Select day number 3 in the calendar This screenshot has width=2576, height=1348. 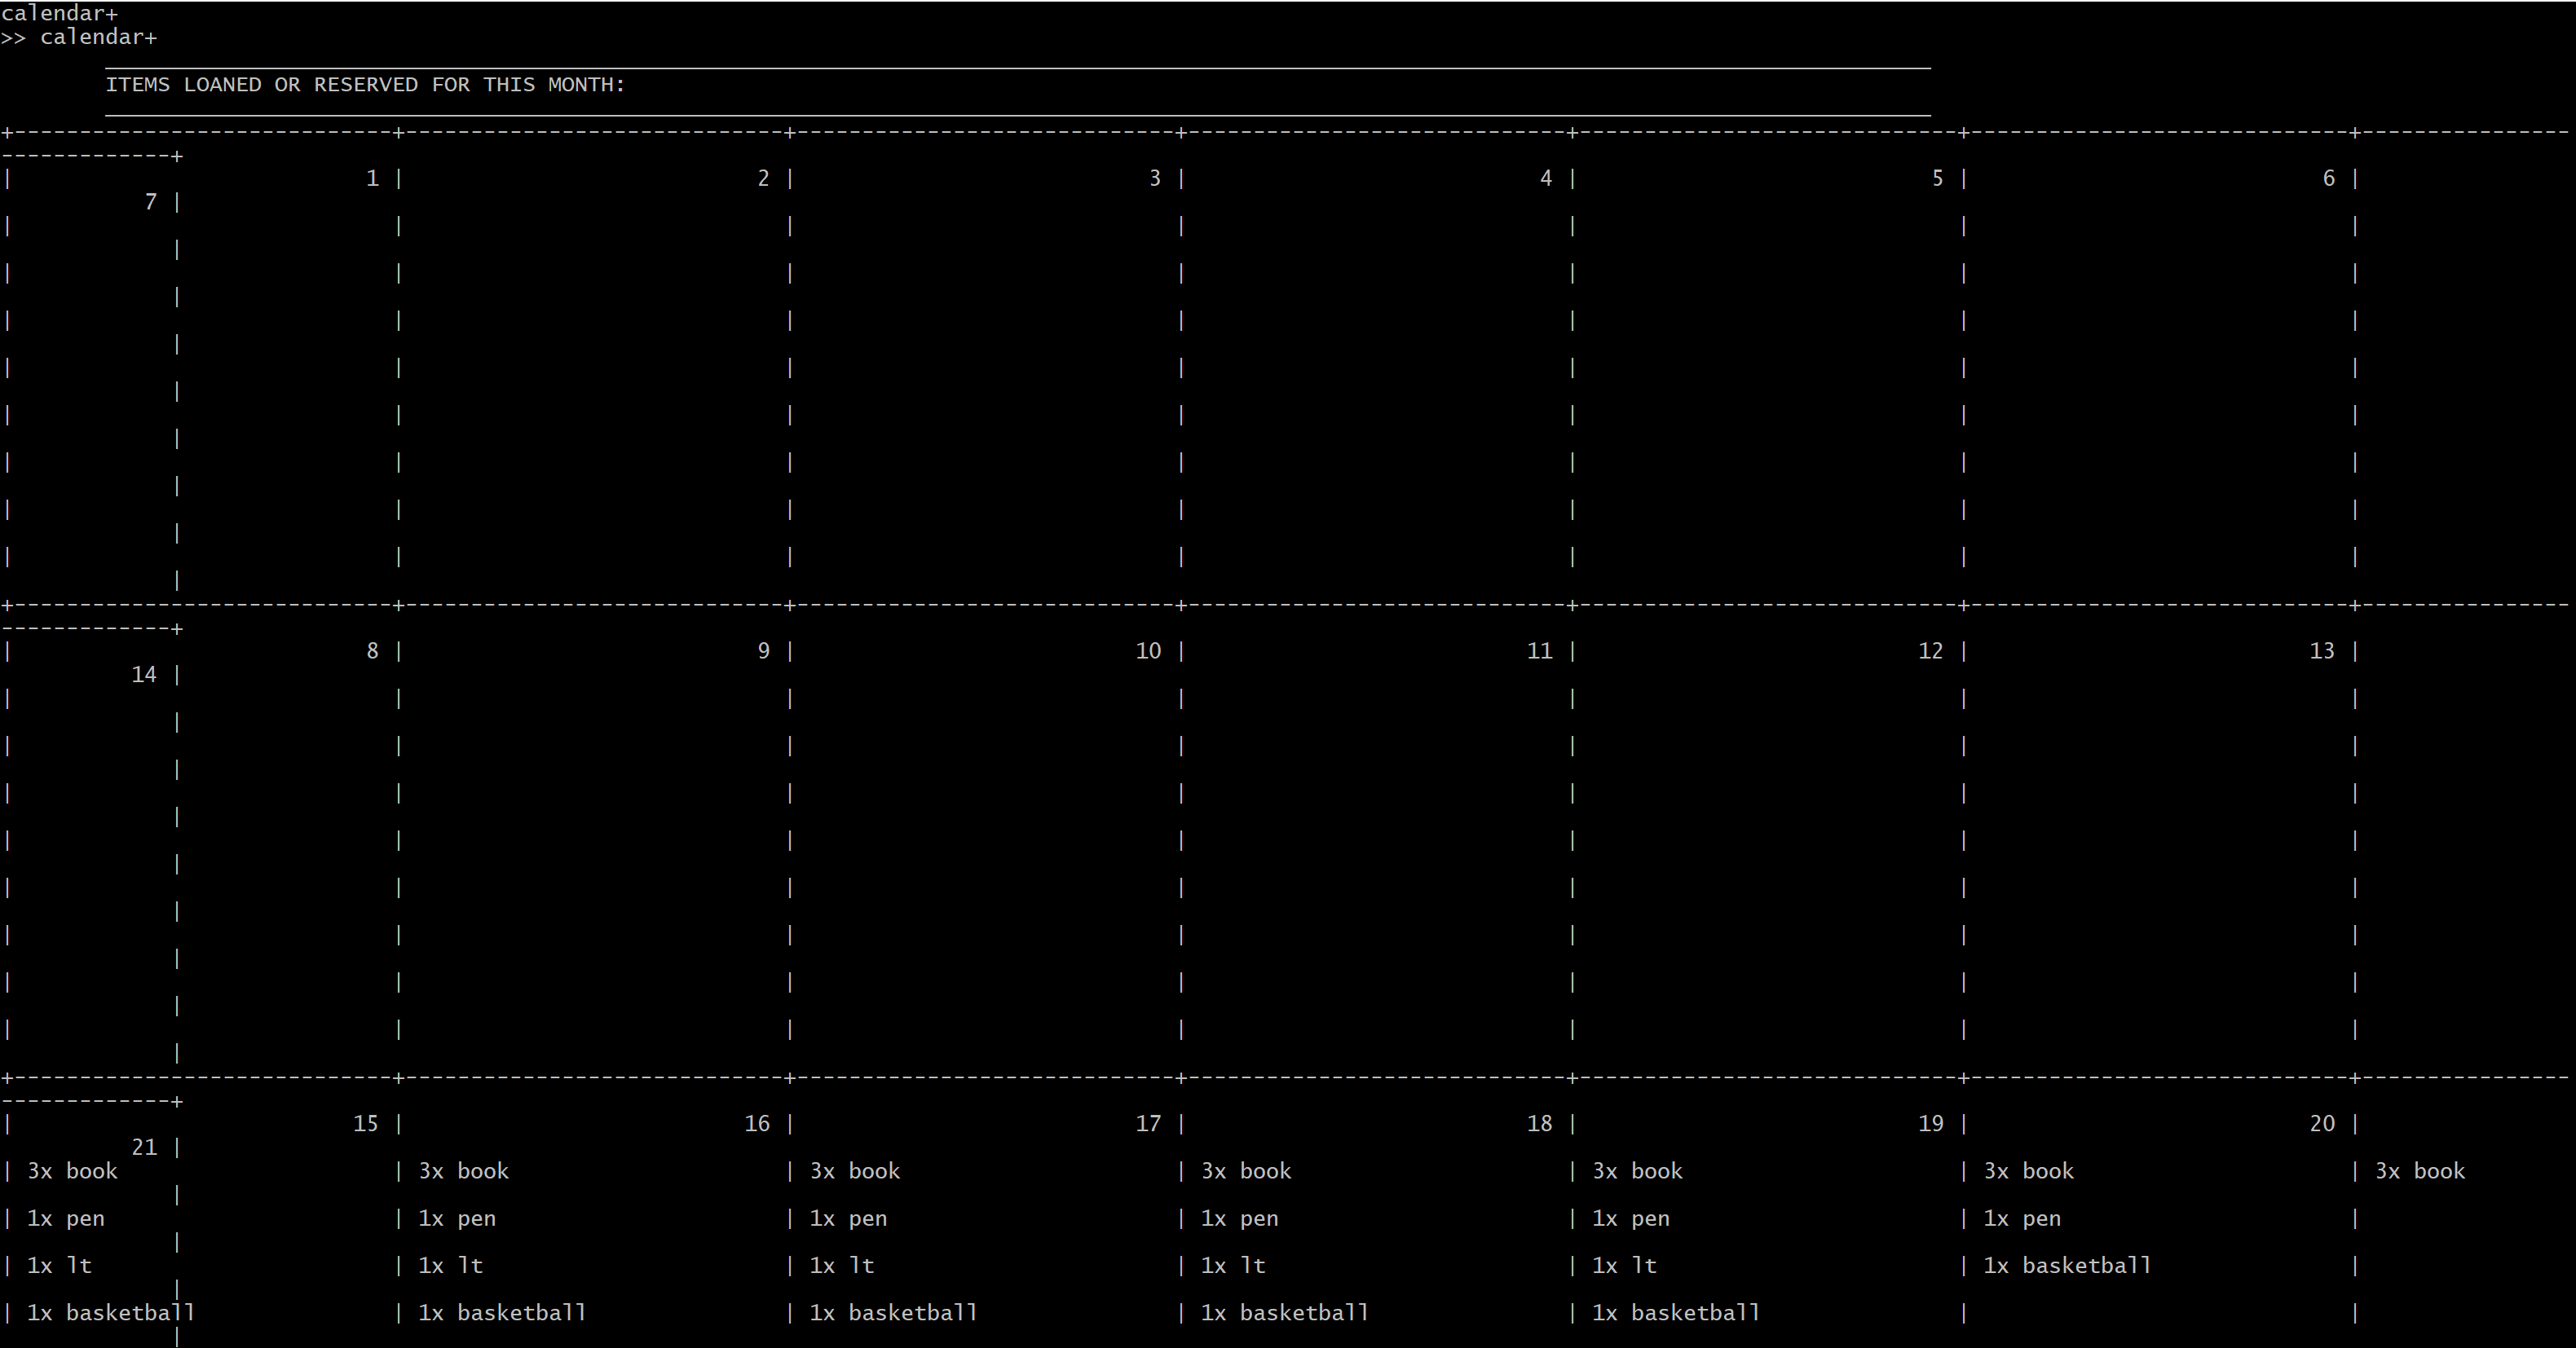[x=1154, y=179]
